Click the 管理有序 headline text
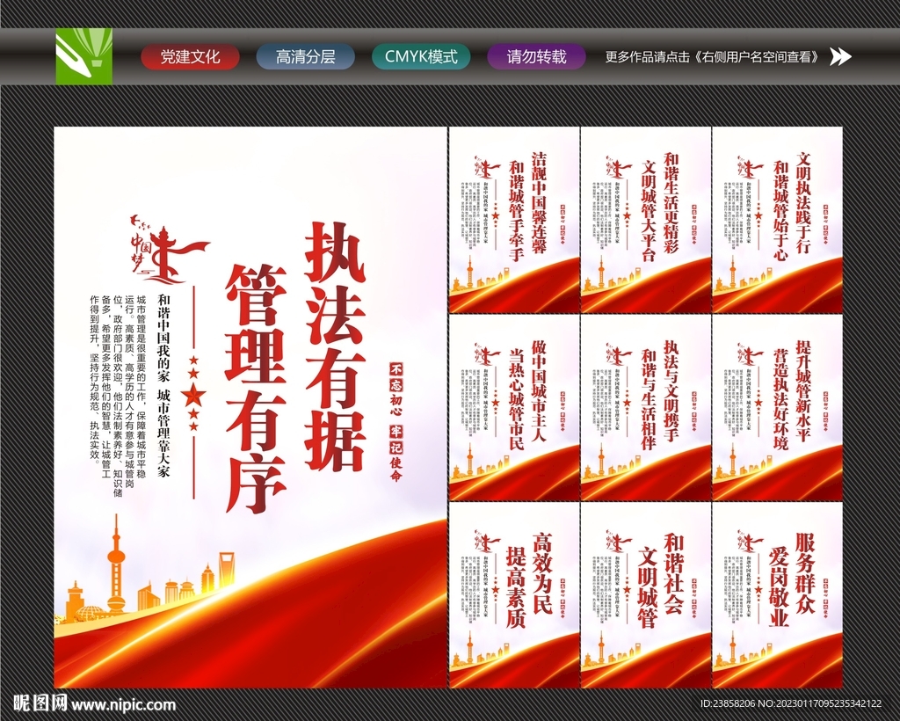The width and height of the screenshot is (900, 721). point(256,388)
